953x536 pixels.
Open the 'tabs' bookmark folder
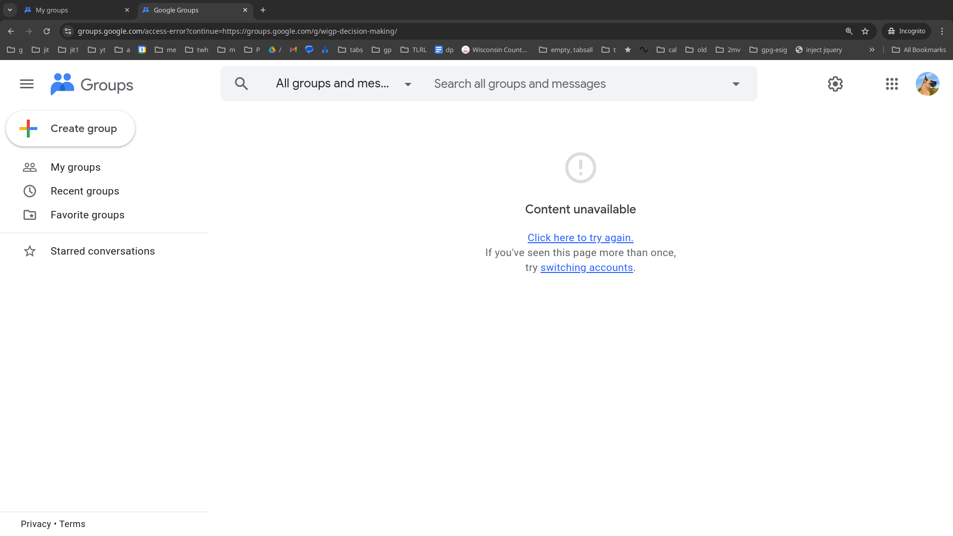[x=350, y=50]
